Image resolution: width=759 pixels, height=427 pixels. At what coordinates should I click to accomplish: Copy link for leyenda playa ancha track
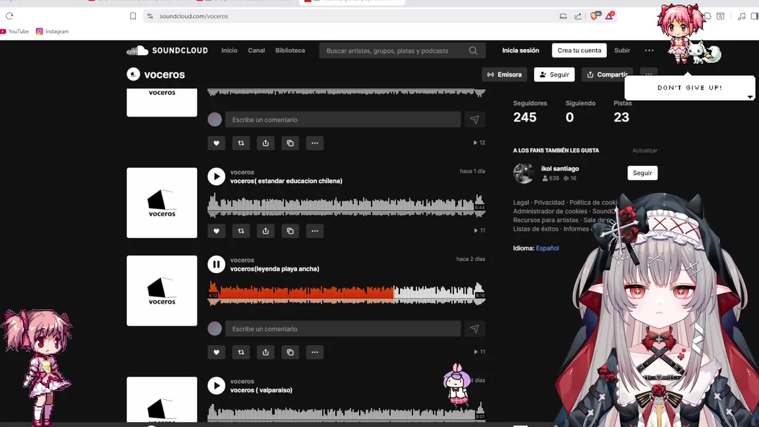pyautogui.click(x=290, y=352)
